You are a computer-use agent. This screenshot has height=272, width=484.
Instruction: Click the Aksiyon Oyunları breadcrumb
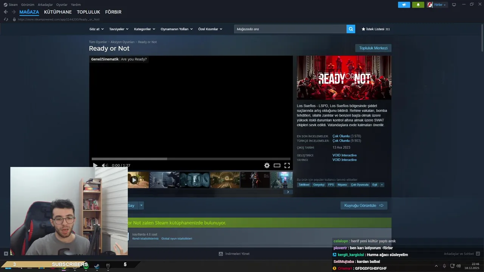pyautogui.click(x=123, y=42)
